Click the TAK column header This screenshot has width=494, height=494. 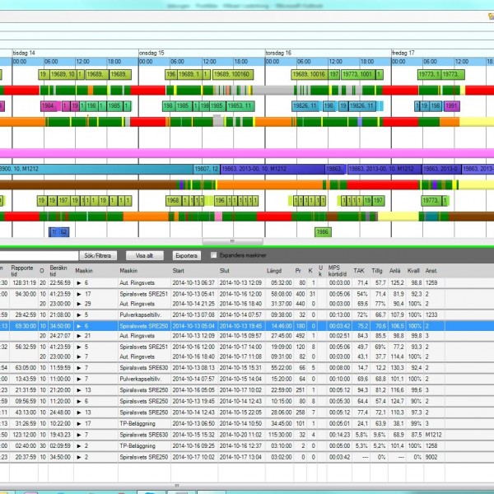359,269
